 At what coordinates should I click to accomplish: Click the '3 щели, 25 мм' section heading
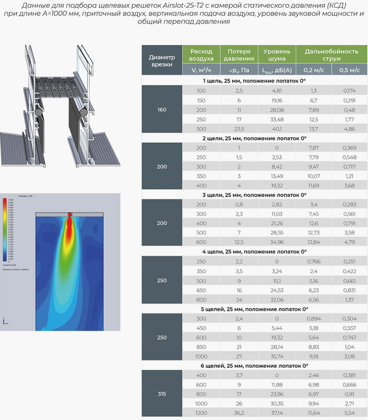[x=254, y=195]
